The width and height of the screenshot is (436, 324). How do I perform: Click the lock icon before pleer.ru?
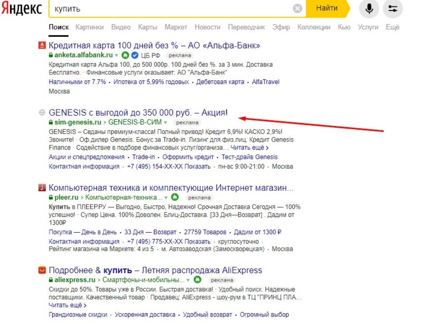[51, 198]
